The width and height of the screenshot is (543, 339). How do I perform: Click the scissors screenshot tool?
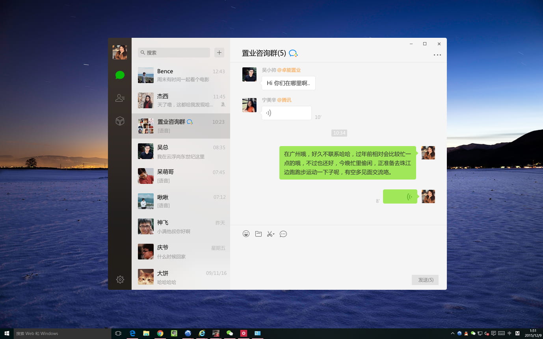pyautogui.click(x=270, y=234)
